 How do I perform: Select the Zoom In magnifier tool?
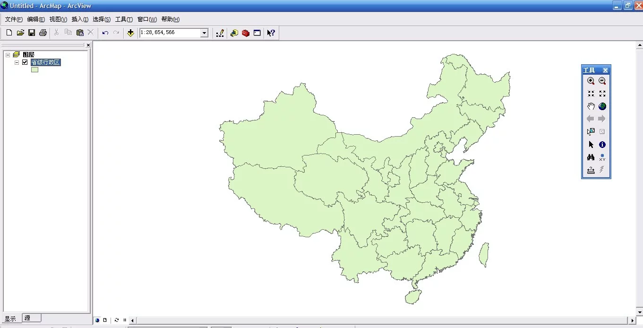tap(591, 81)
